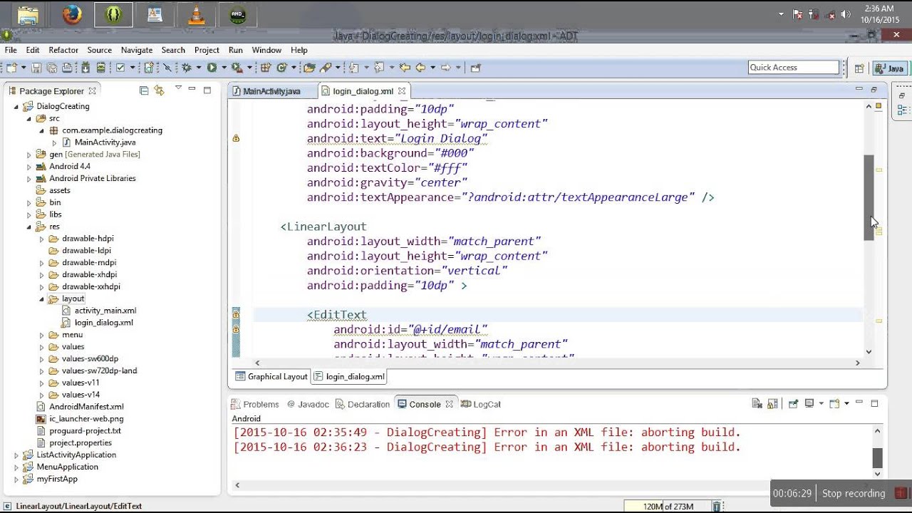Click the New Java Package icon
The width and height of the screenshot is (912, 513).
click(x=266, y=68)
